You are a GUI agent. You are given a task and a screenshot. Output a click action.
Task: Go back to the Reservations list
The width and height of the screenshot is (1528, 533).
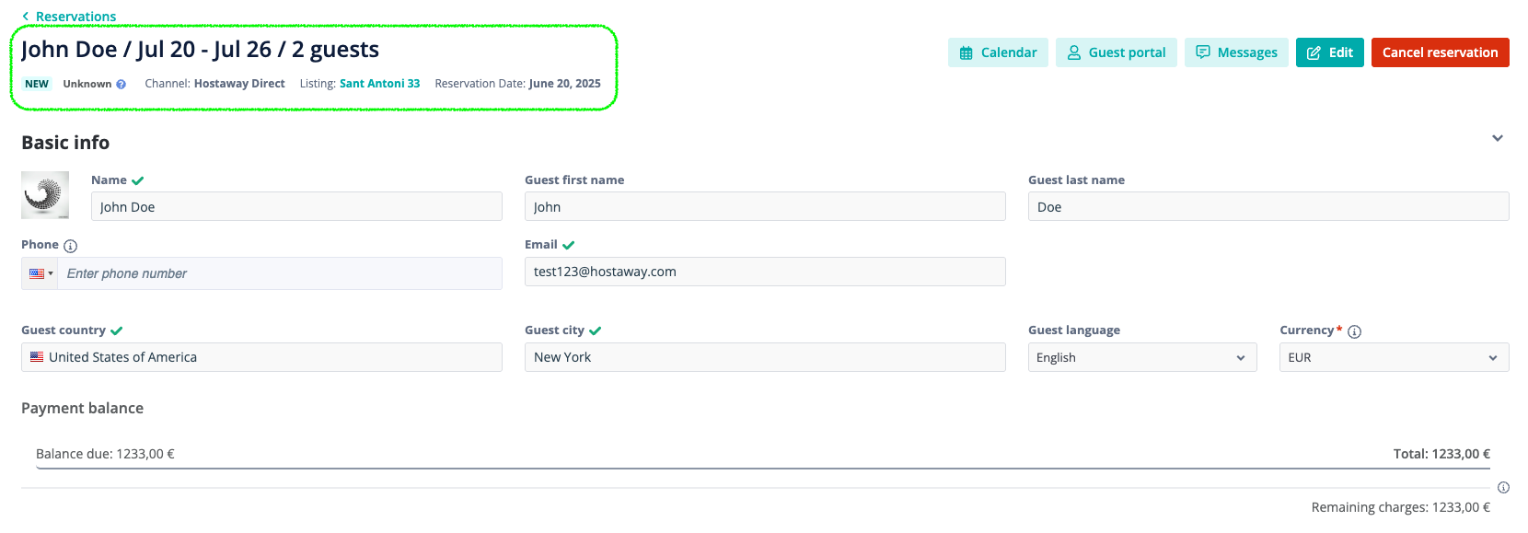click(69, 17)
